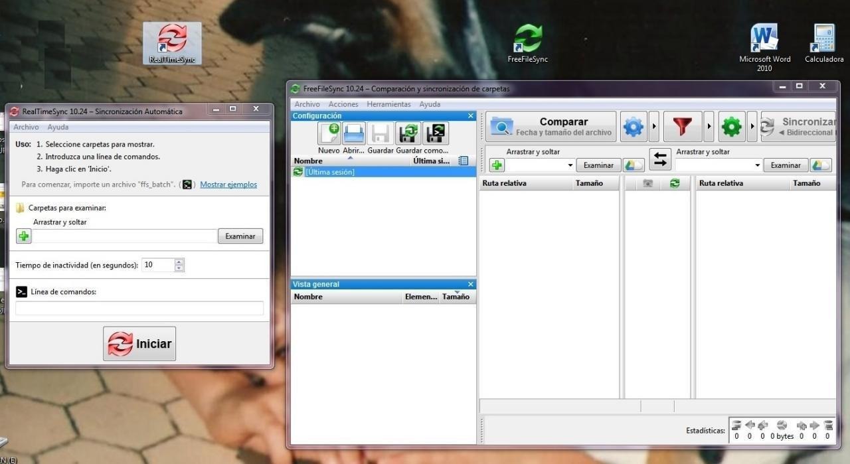
Task: Open the RealTimeSync desktop shortcut
Action: point(172,43)
